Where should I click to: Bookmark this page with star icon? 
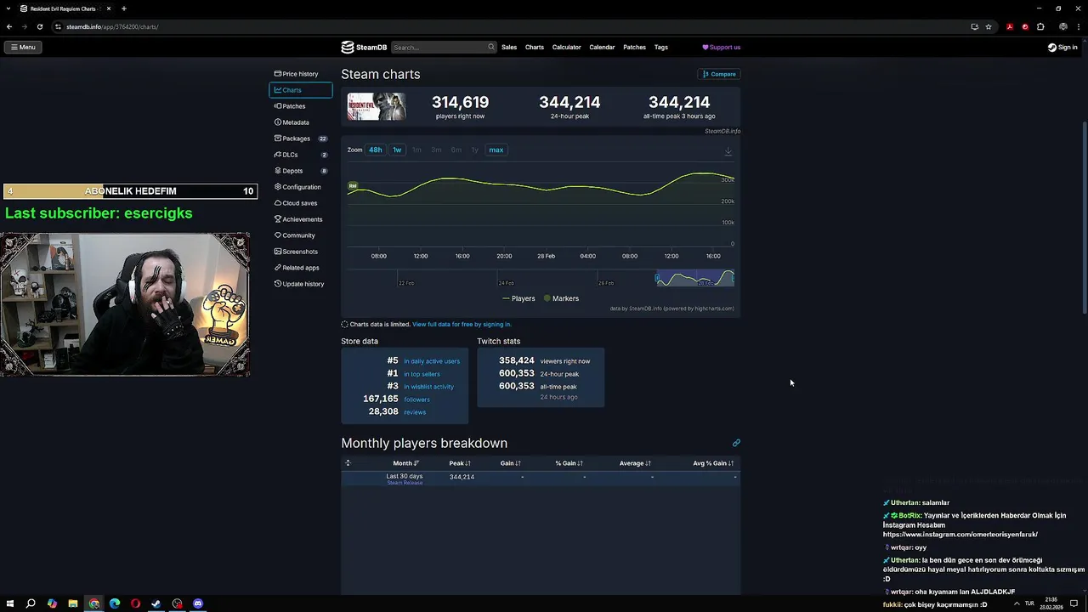[x=989, y=26]
